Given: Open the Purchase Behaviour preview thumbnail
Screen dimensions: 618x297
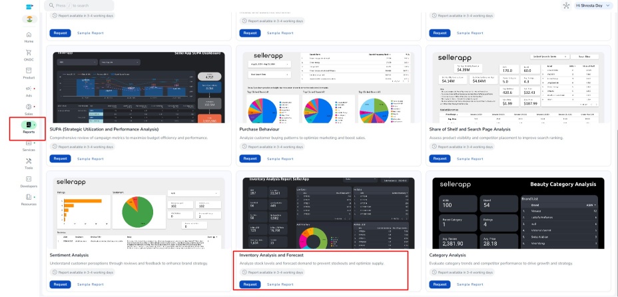Looking at the screenshot, I should (328, 87).
